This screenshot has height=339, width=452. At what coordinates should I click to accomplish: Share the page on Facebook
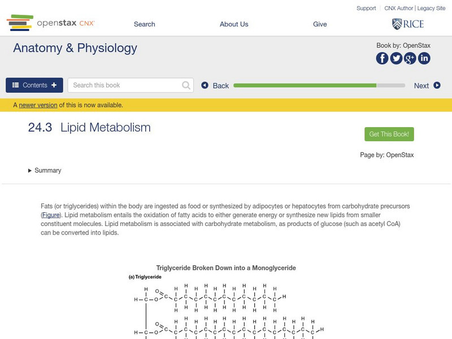pyautogui.click(x=383, y=57)
